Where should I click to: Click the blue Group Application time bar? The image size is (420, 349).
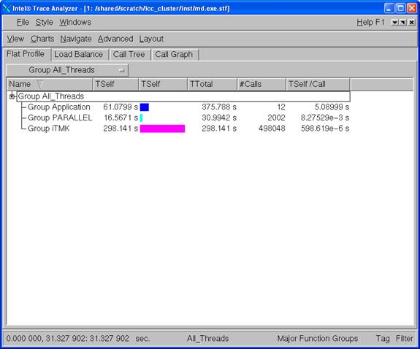pos(145,107)
